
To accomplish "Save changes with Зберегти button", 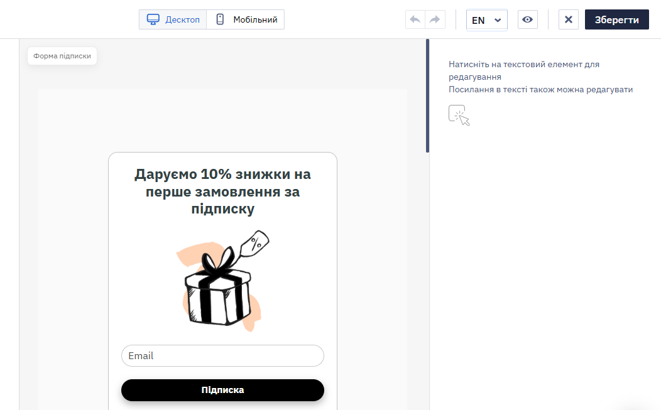I will 617,20.
